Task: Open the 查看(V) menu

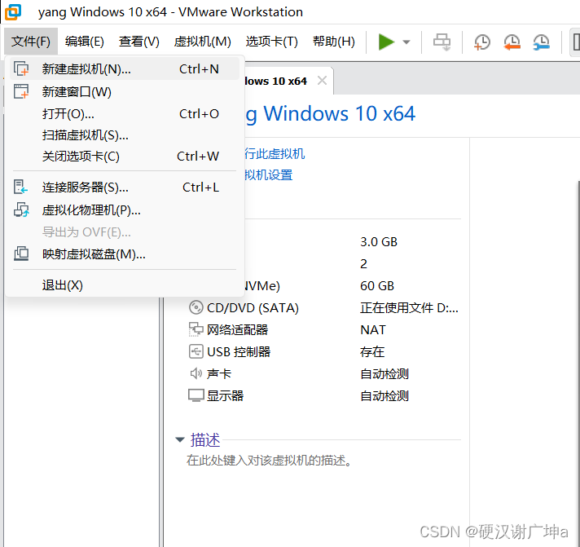Action: (139, 42)
